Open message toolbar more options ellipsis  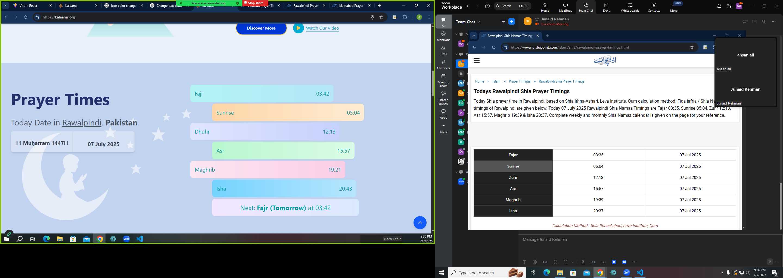click(634, 262)
